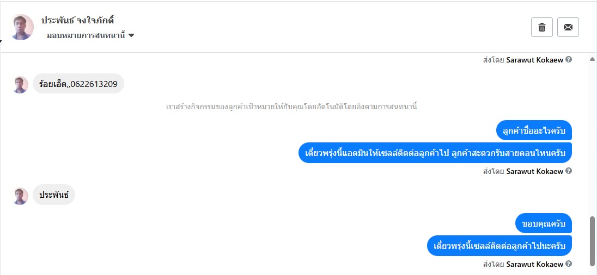Click the conversation scrollbar thumb
This screenshot has height=275, width=597.
592,239
